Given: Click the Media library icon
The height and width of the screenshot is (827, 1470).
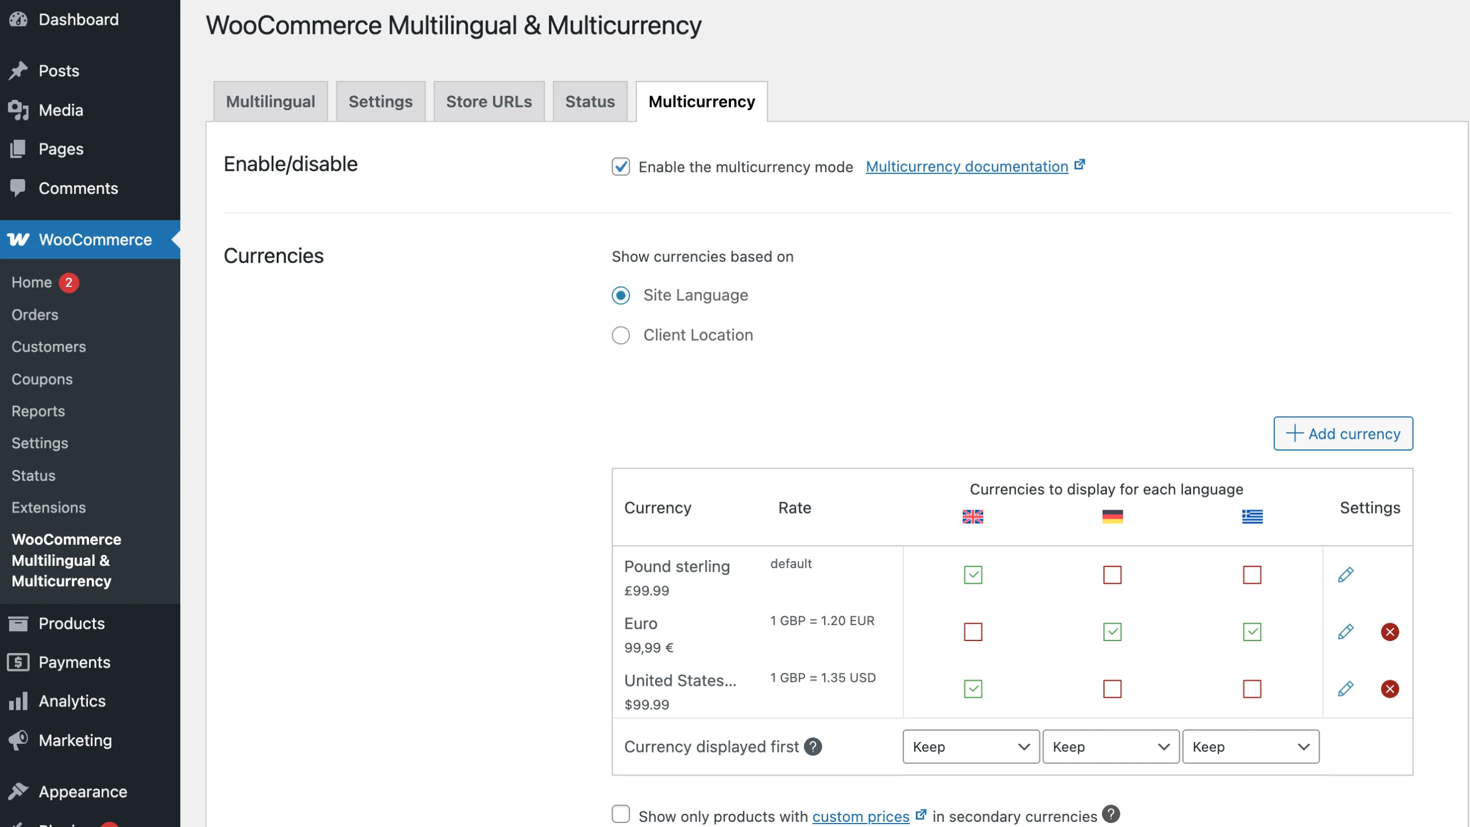Looking at the screenshot, I should [x=19, y=110].
